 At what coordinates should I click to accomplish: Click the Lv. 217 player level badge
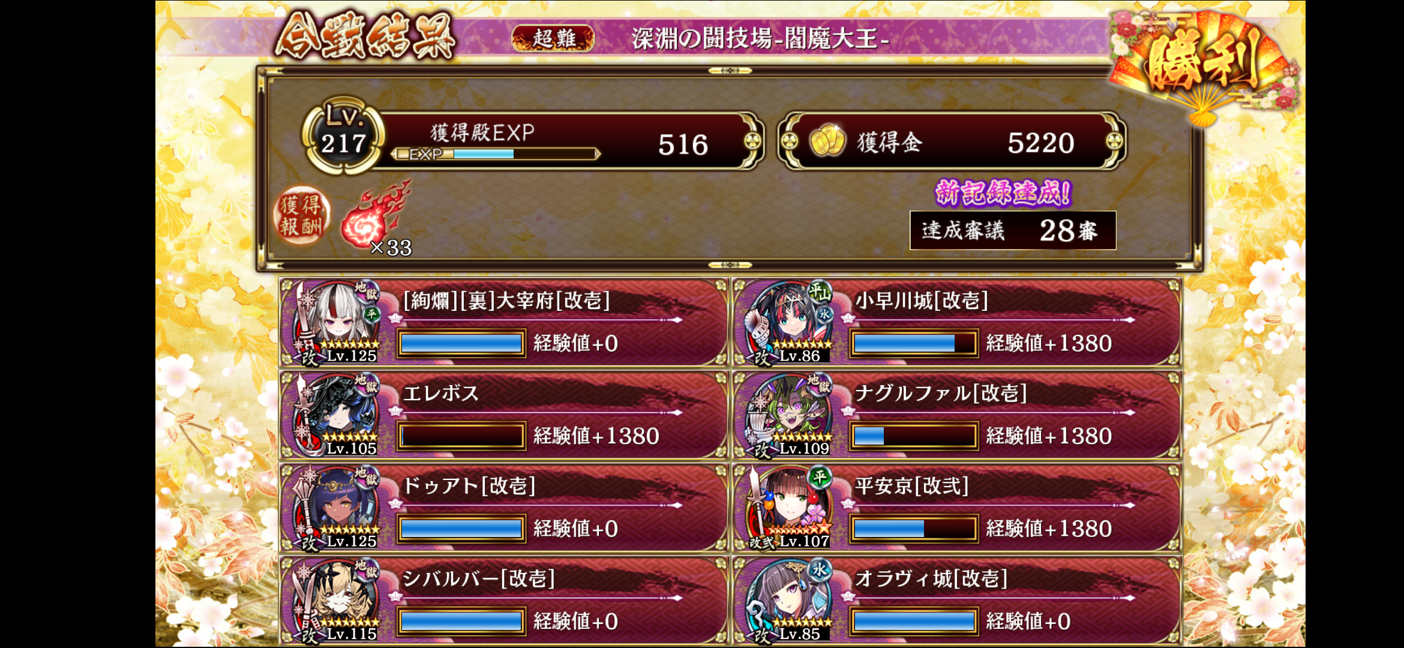tap(343, 136)
